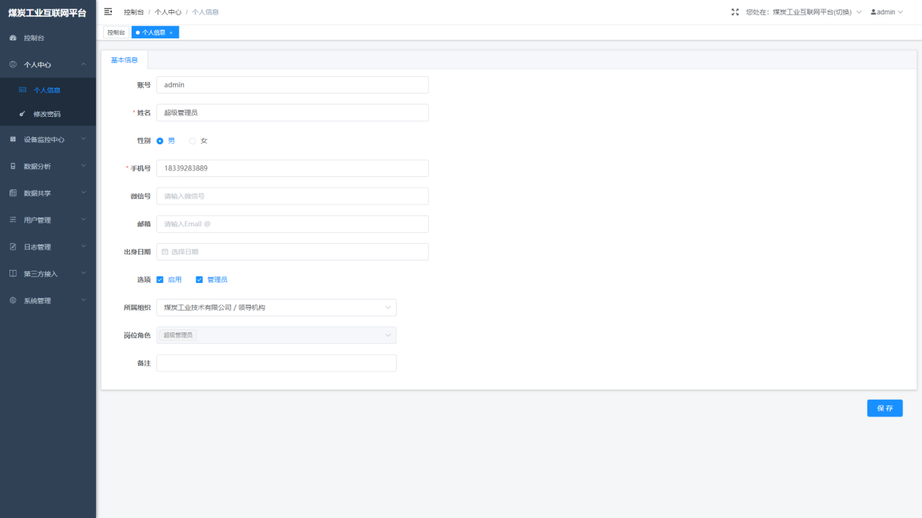
Task: Click the 数据共享 sidebar icon
Action: [x=13, y=193]
